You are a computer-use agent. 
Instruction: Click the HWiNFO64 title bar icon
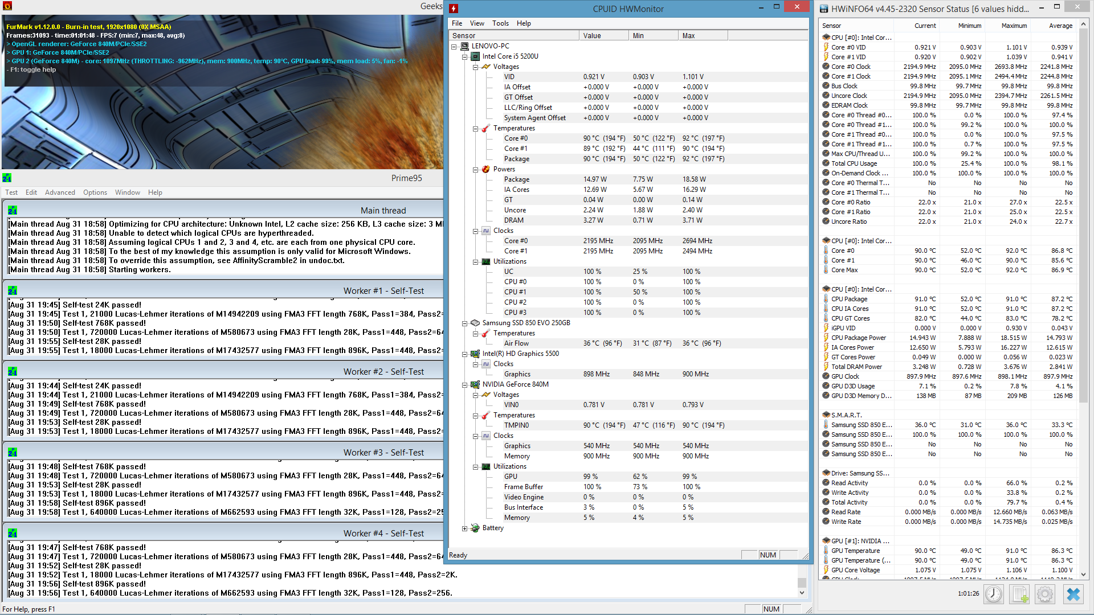(824, 9)
